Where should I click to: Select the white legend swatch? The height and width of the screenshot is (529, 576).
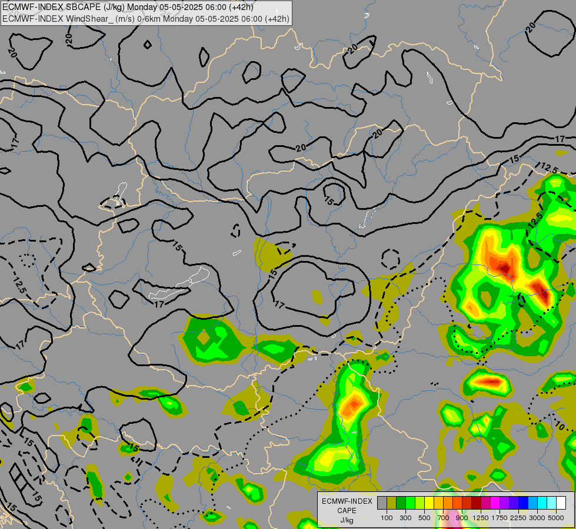tap(561, 503)
